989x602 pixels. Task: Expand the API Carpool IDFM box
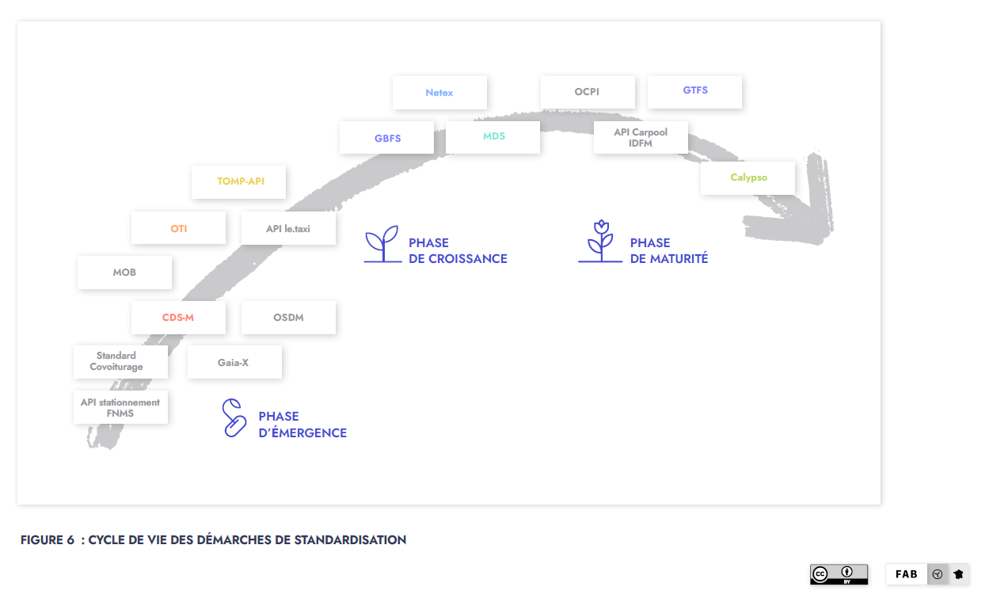(641, 137)
